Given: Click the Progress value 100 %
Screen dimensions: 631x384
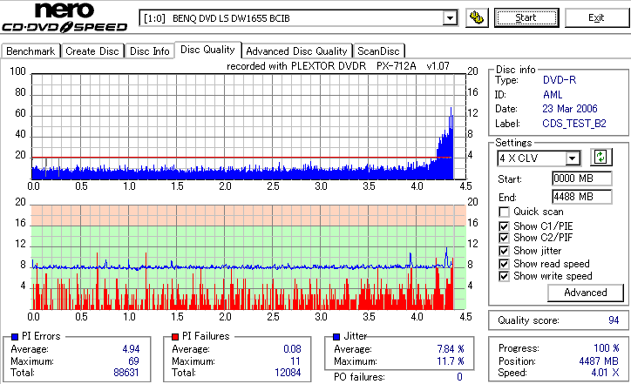Looking at the screenshot, I should [x=607, y=348].
